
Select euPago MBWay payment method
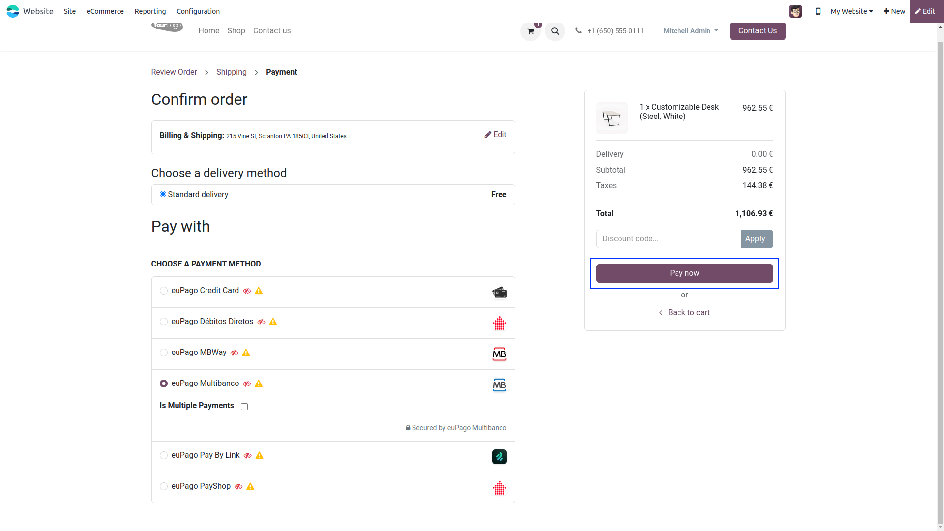point(164,353)
